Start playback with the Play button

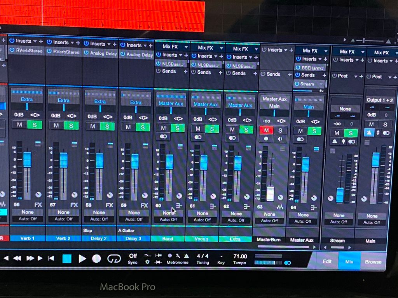pos(82,259)
